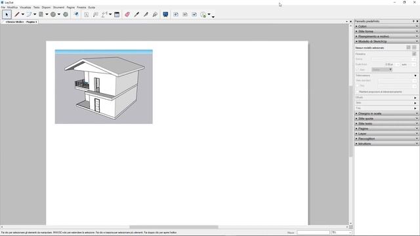The image size is (420, 236).
Task: Pin the Pannello predefinito tray
Action: click(x=413, y=21)
